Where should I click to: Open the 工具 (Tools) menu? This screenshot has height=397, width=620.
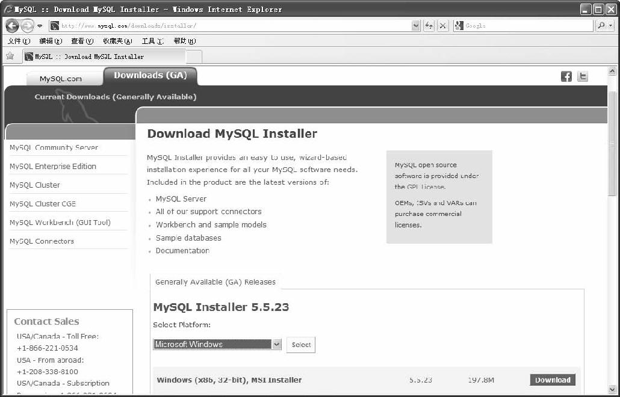pyautogui.click(x=153, y=41)
